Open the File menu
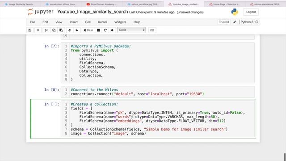The width and height of the screenshot is (286, 161). 33,22
